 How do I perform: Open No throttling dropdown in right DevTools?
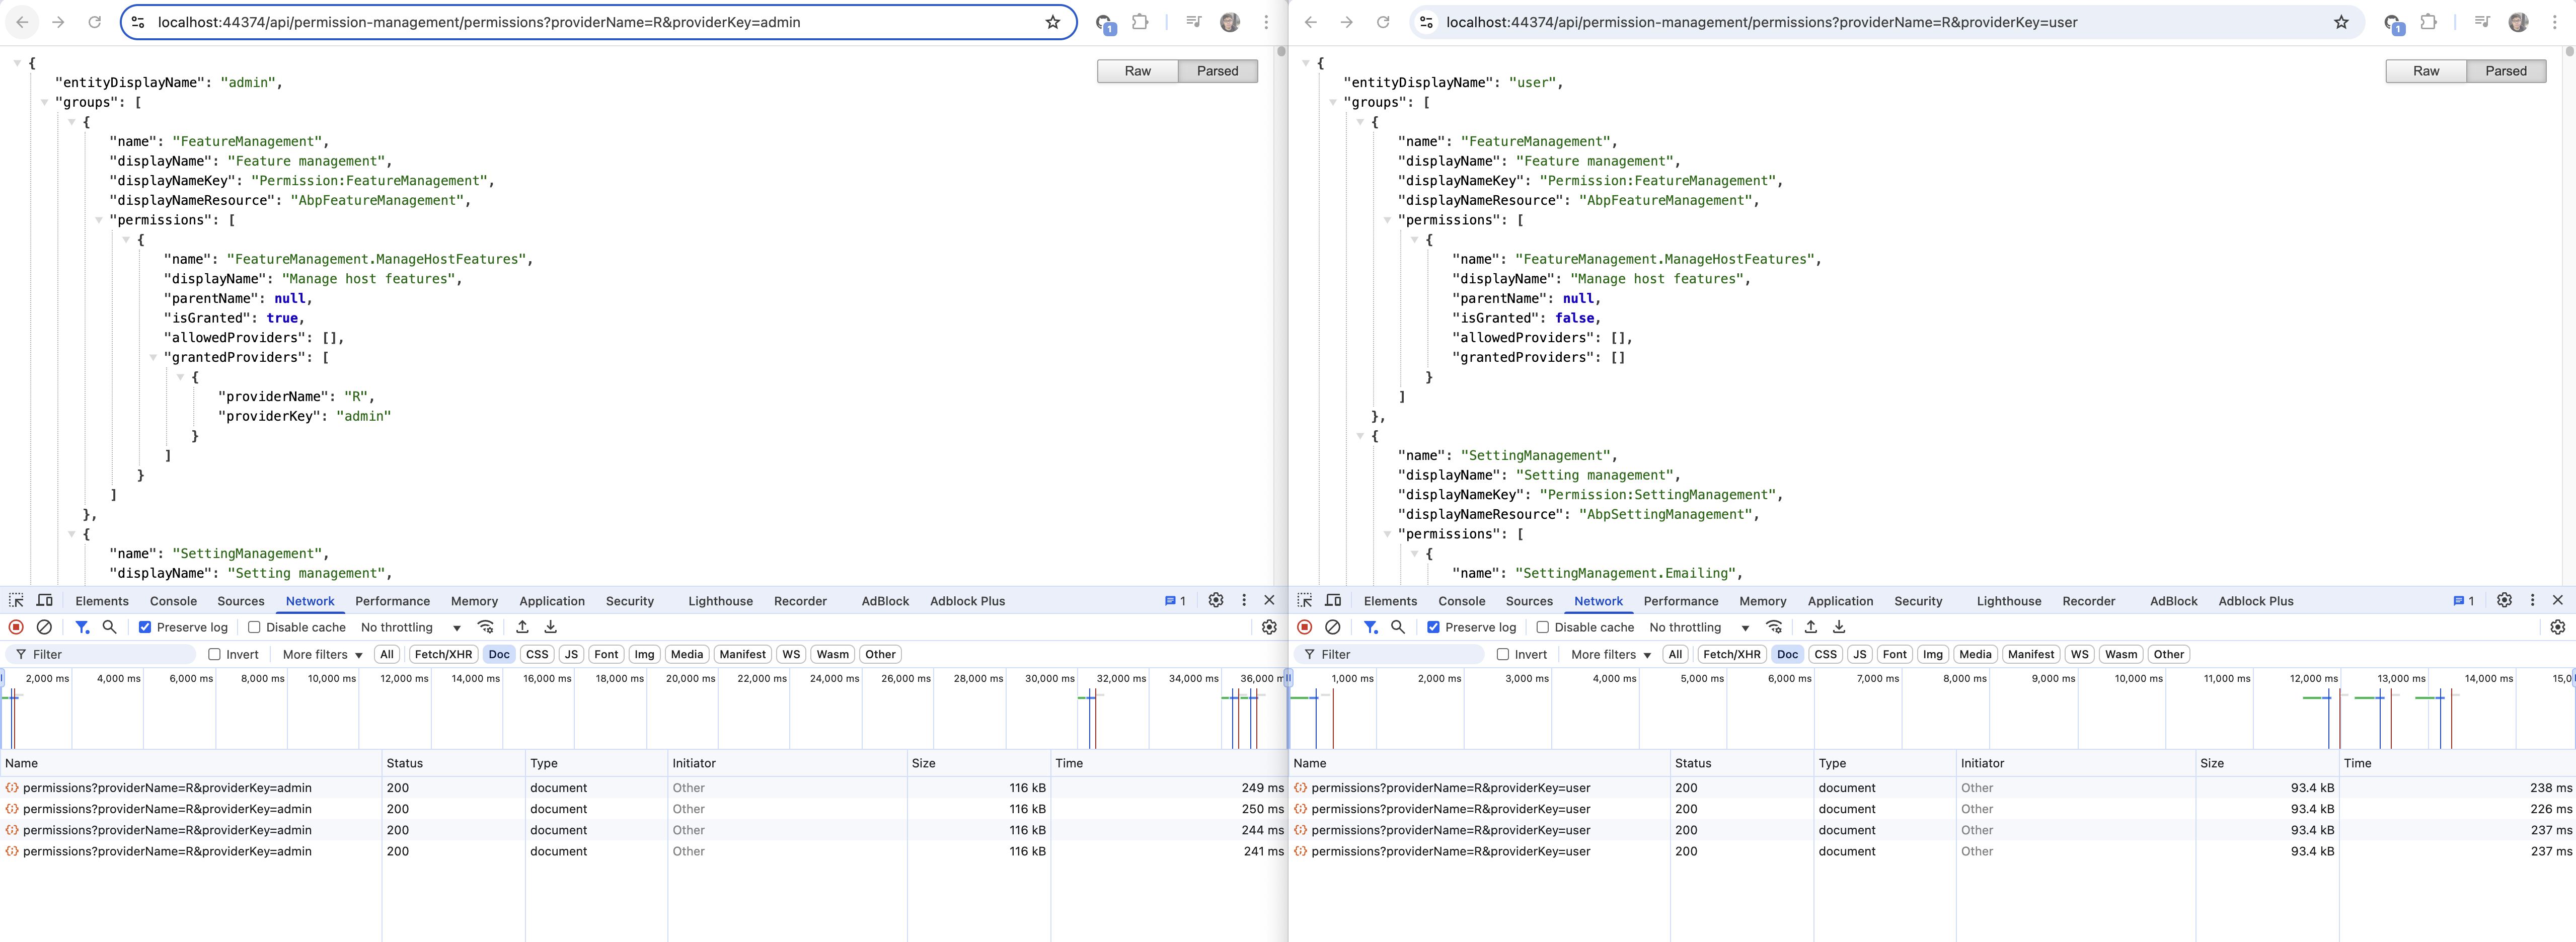click(1699, 627)
